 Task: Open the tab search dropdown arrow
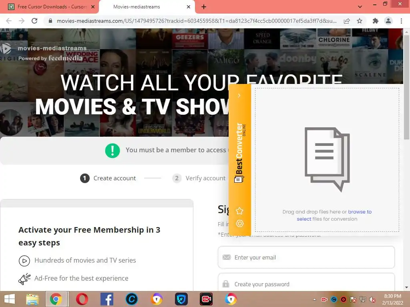click(x=360, y=7)
